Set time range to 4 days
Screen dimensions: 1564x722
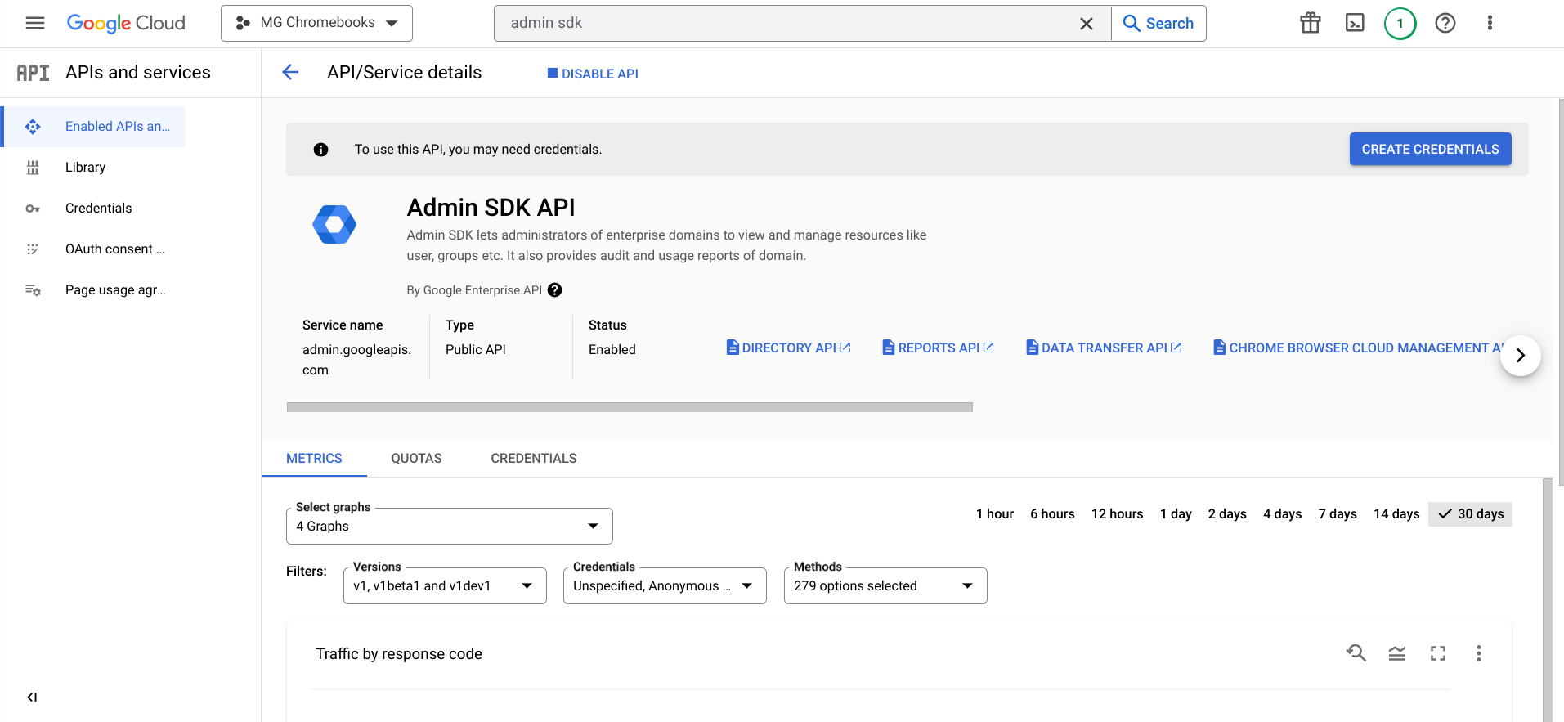click(1283, 514)
